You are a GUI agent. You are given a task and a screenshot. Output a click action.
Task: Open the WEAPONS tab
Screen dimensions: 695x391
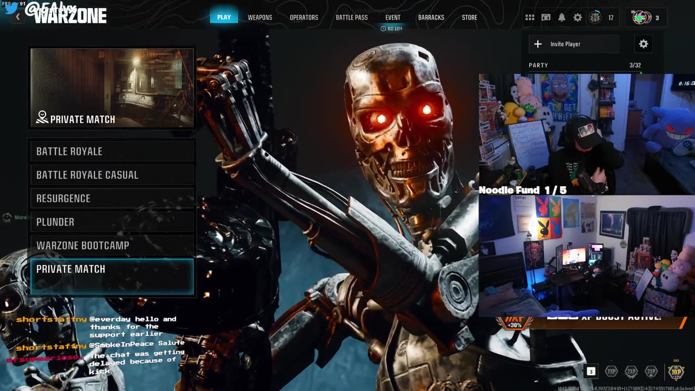point(260,17)
